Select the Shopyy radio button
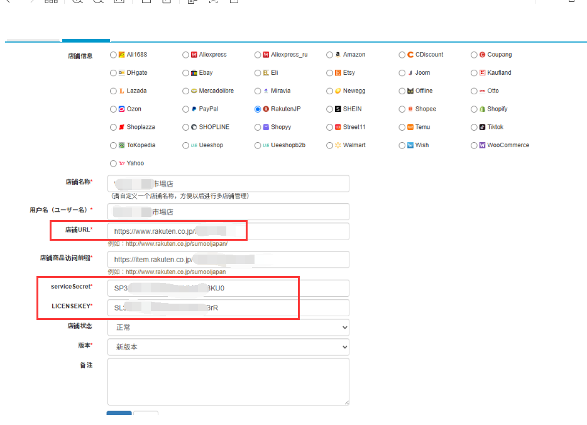 click(258, 128)
